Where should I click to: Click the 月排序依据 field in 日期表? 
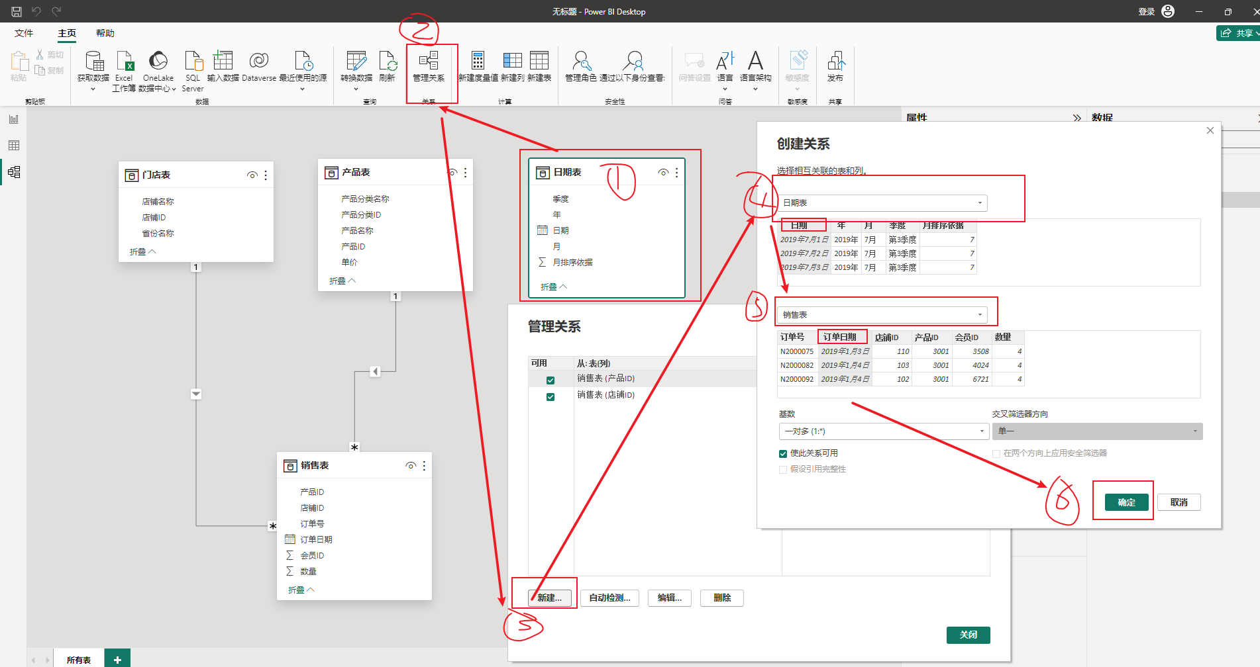tap(572, 263)
